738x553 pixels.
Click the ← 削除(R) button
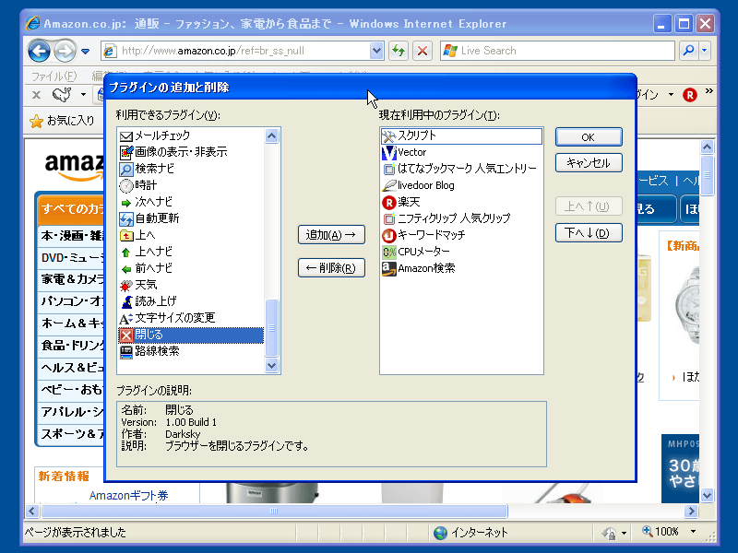click(331, 268)
